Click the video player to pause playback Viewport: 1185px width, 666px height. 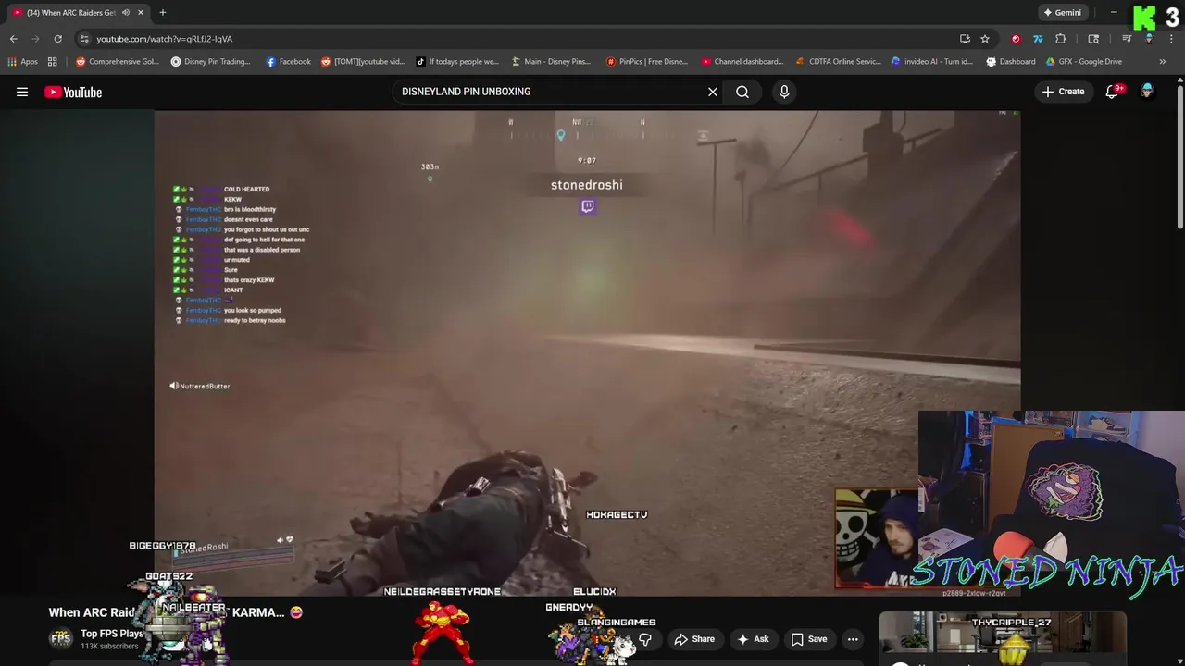coord(587,351)
